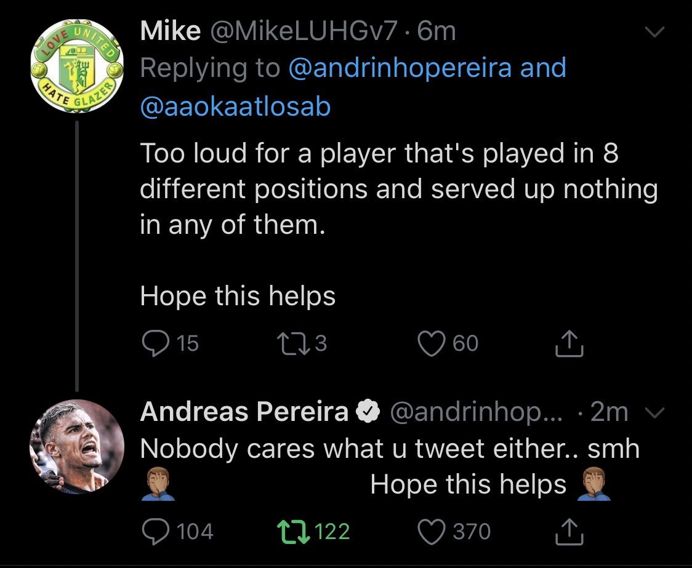Open the @aaokaatlosab mention link

click(235, 107)
